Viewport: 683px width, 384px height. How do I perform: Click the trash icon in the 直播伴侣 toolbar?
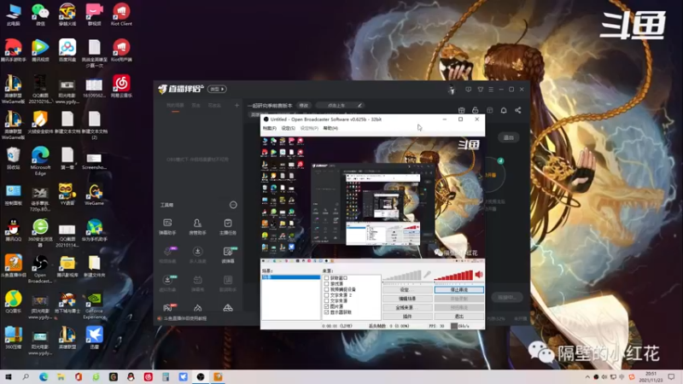[461, 111]
